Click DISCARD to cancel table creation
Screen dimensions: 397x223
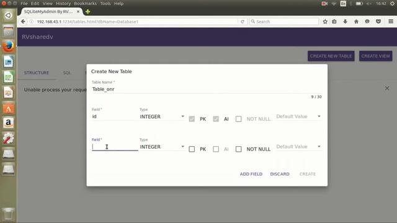[x=280, y=174]
